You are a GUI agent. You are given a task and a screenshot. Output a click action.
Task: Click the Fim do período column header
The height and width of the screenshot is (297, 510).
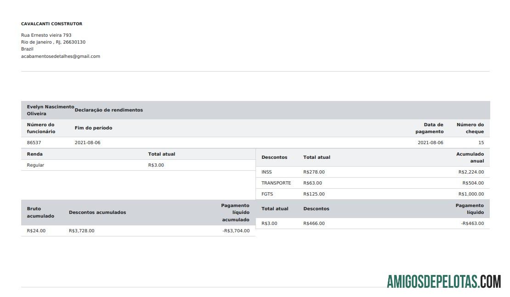click(93, 128)
